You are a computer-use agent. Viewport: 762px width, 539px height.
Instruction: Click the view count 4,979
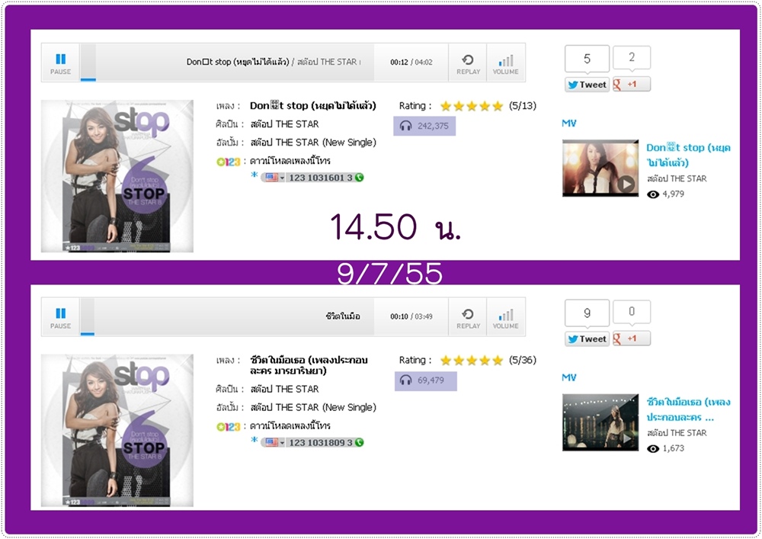673,194
